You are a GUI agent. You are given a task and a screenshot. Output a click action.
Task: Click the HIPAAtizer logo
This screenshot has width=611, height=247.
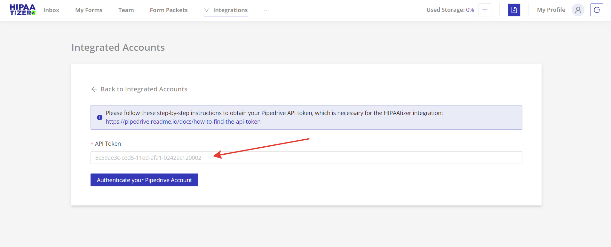point(22,10)
